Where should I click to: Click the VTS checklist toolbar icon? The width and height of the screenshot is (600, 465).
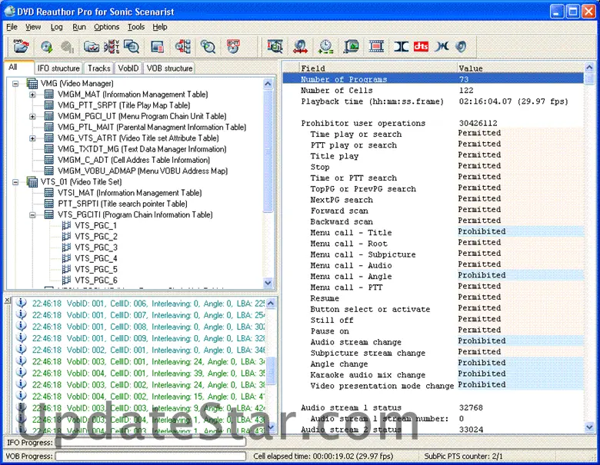(112, 47)
